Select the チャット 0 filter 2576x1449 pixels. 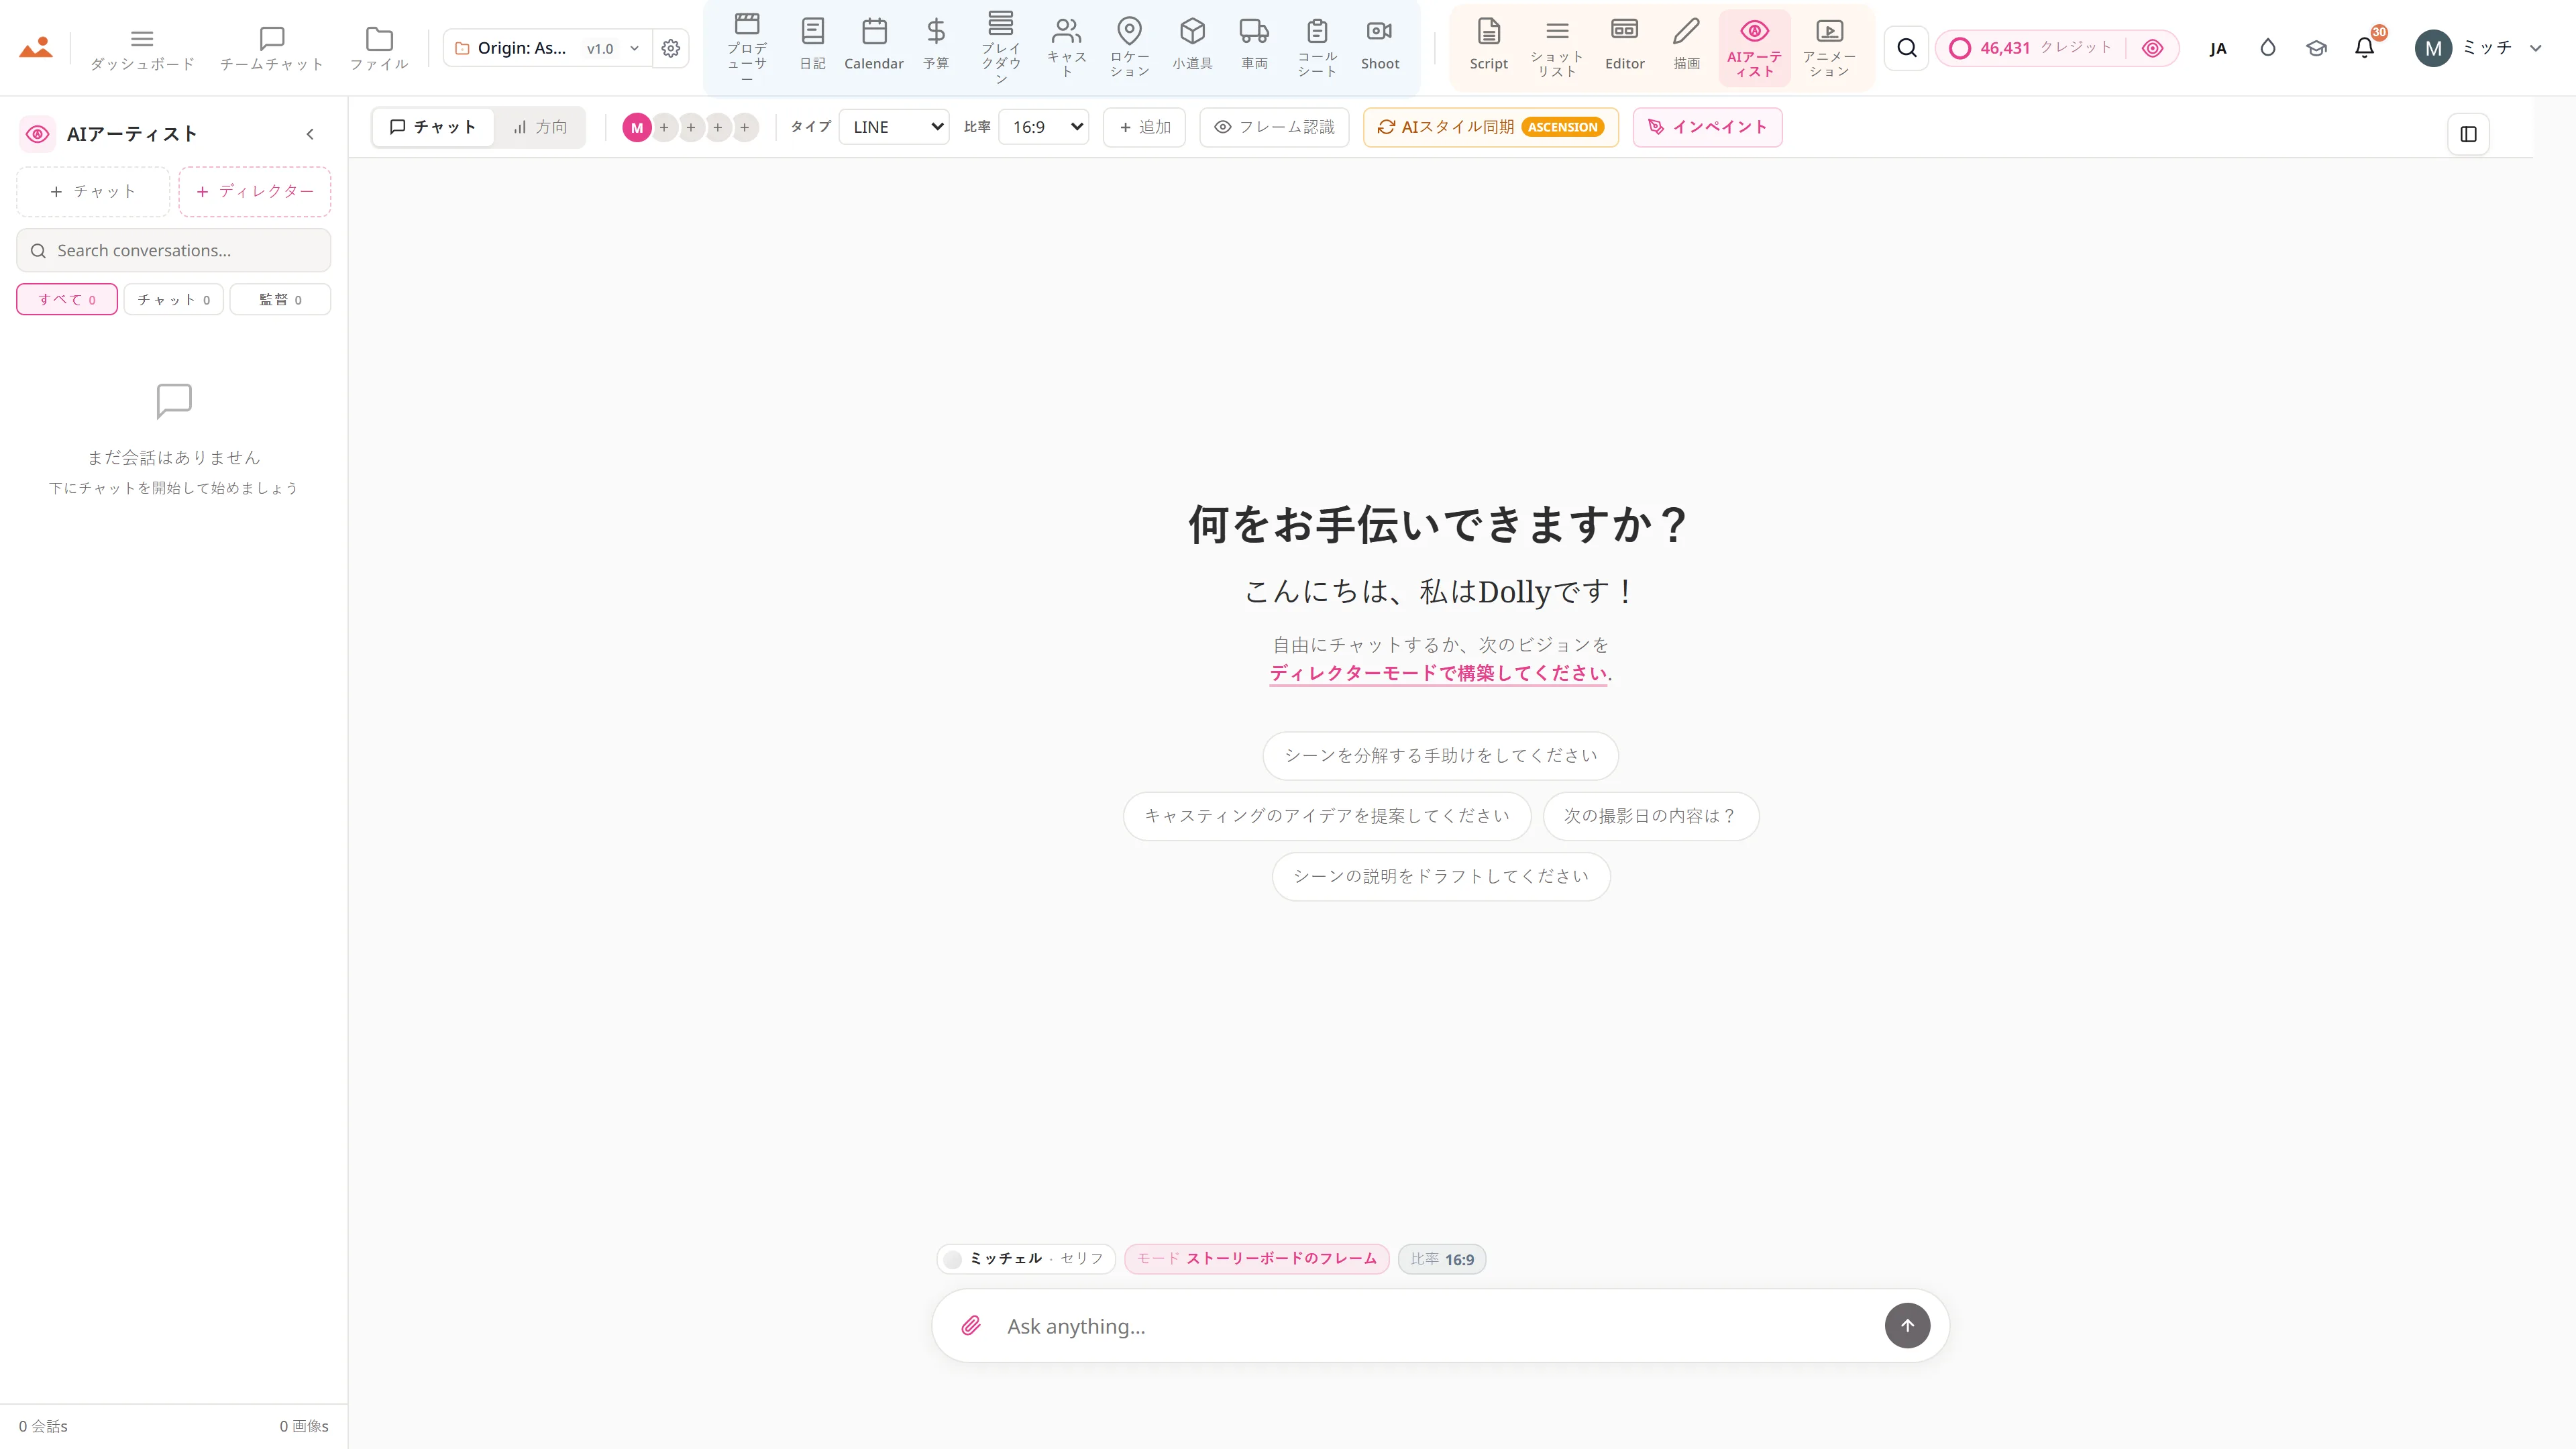[x=173, y=299]
